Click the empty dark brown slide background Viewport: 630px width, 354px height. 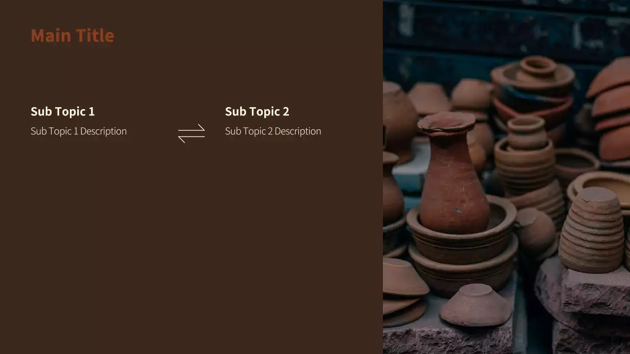191,246
